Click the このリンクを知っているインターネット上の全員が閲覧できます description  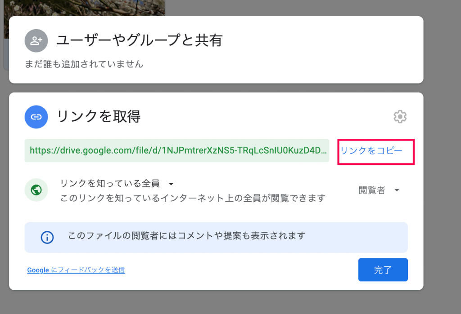click(x=193, y=198)
